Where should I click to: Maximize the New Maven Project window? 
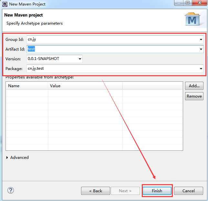point(188,3)
